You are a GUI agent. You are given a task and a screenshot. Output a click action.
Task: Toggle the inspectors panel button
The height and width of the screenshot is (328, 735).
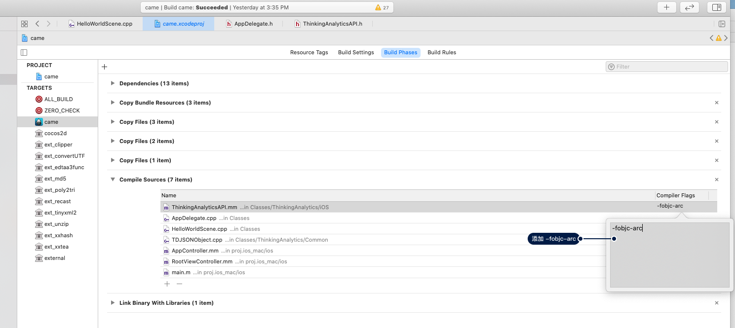pos(717,7)
